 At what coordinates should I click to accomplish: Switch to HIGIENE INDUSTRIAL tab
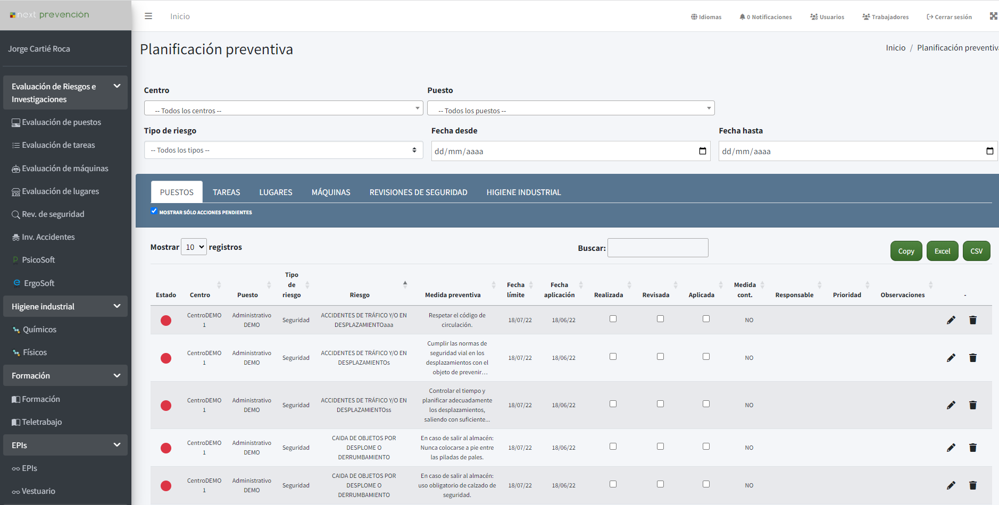point(524,192)
